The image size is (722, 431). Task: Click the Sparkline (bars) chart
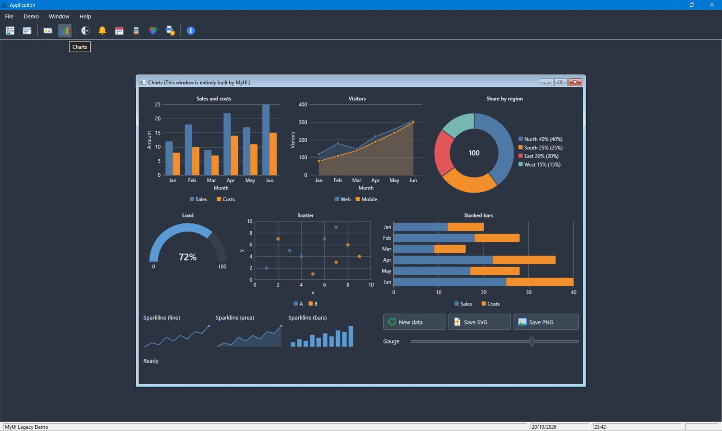point(322,336)
